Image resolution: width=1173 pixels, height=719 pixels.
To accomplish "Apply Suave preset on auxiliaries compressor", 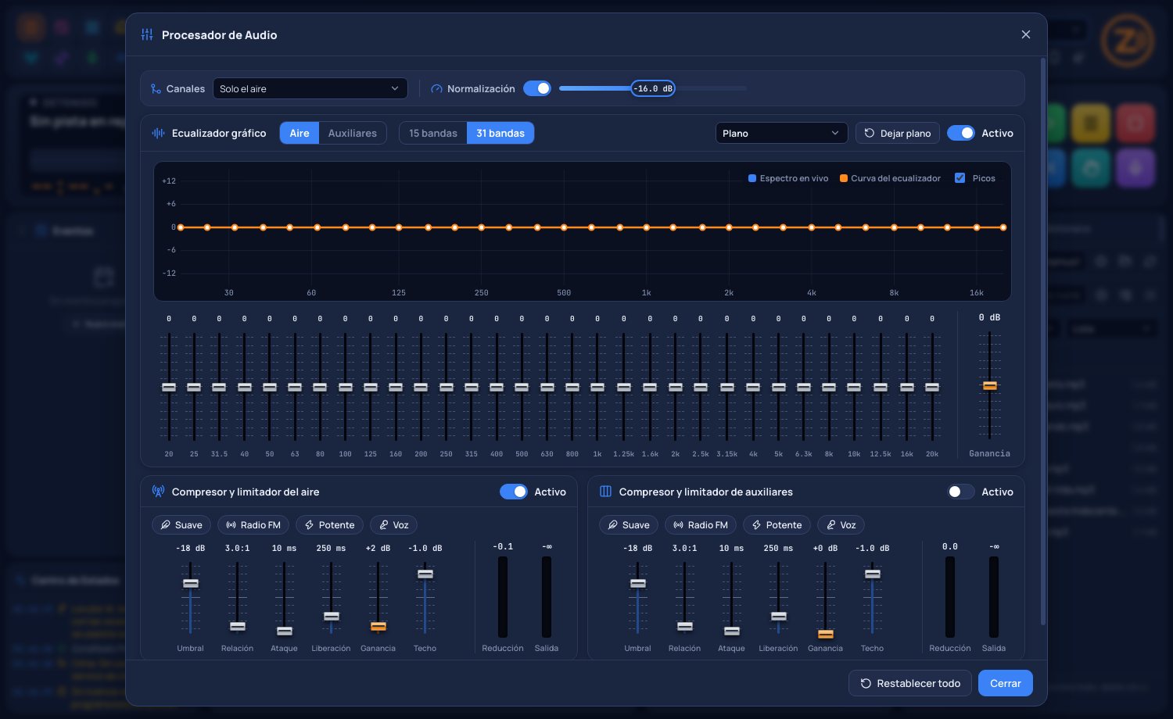I will pyautogui.click(x=629, y=525).
